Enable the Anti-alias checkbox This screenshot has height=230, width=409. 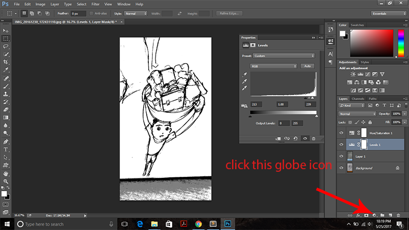(92, 14)
